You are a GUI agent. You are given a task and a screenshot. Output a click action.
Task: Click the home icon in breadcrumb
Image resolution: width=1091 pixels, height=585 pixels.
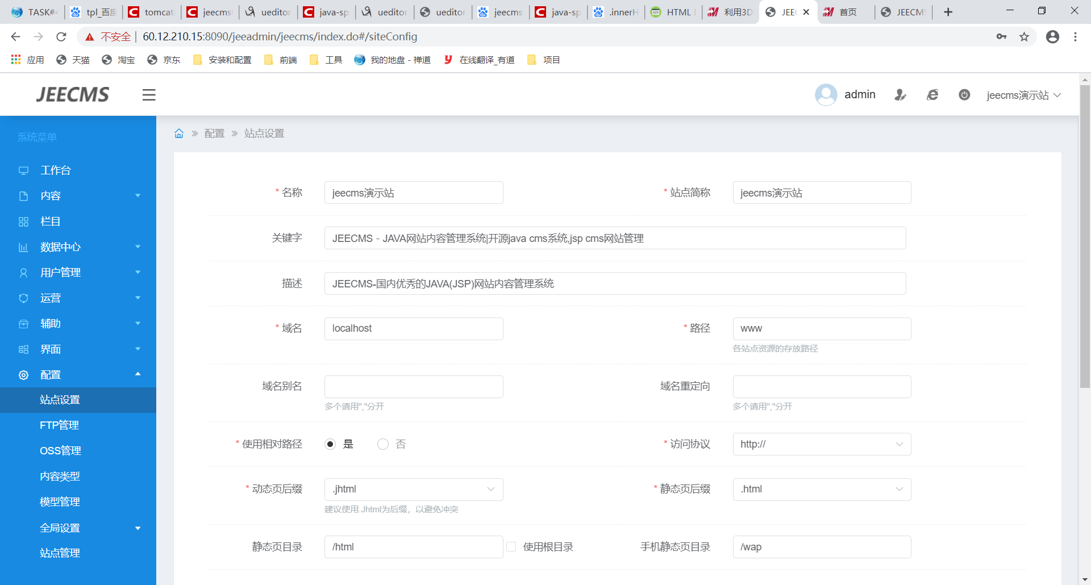coord(179,133)
